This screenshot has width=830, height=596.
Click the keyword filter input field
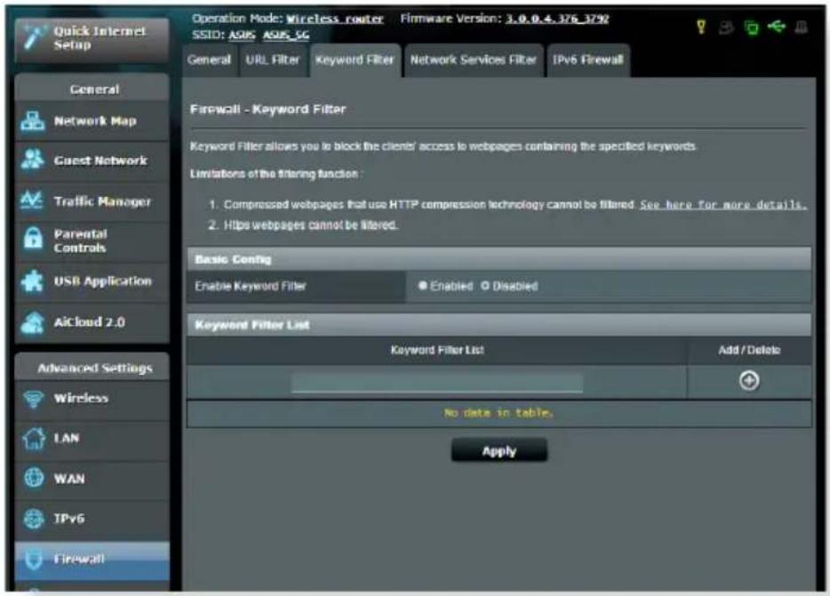tap(437, 382)
